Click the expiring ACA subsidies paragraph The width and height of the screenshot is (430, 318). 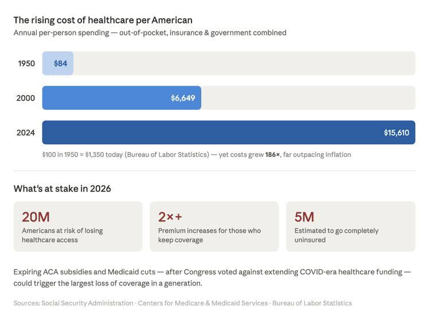coord(212,277)
